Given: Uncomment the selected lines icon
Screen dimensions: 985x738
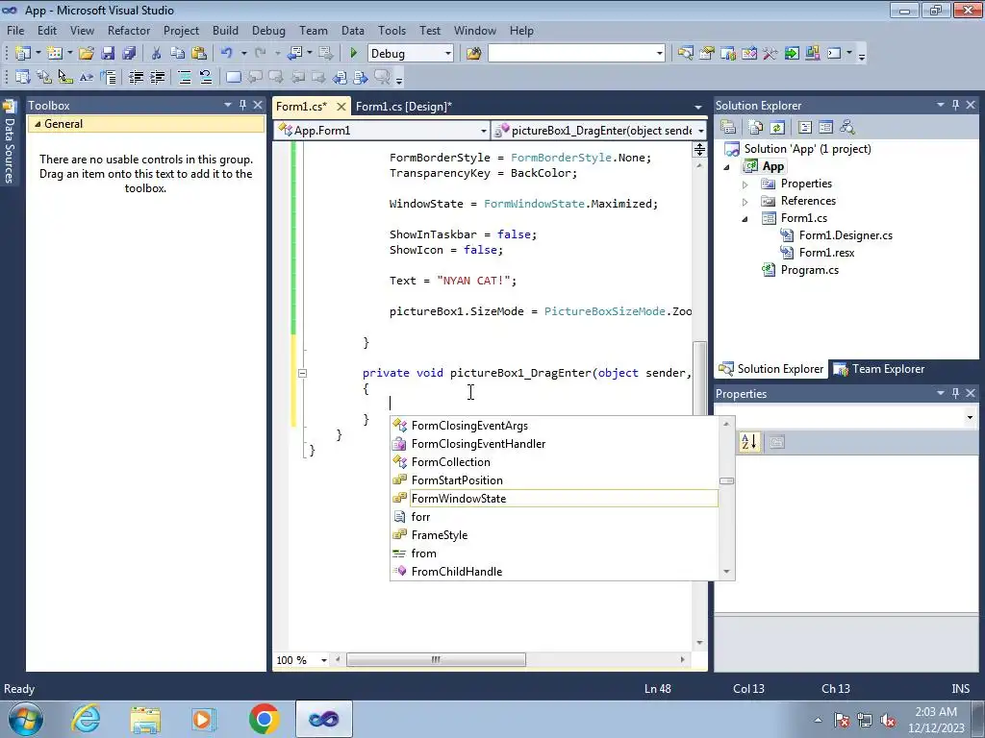Looking at the screenshot, I should (x=206, y=77).
